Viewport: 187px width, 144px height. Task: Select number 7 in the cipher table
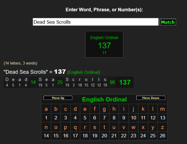point(104,118)
